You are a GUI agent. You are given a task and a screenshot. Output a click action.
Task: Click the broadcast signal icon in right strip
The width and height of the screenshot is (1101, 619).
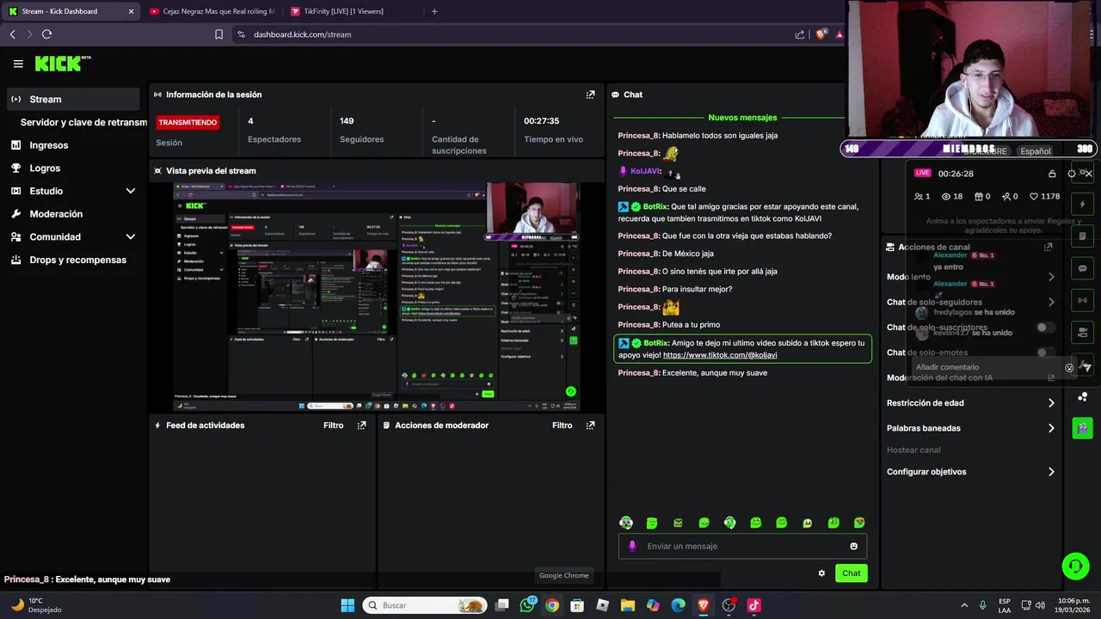(1082, 300)
